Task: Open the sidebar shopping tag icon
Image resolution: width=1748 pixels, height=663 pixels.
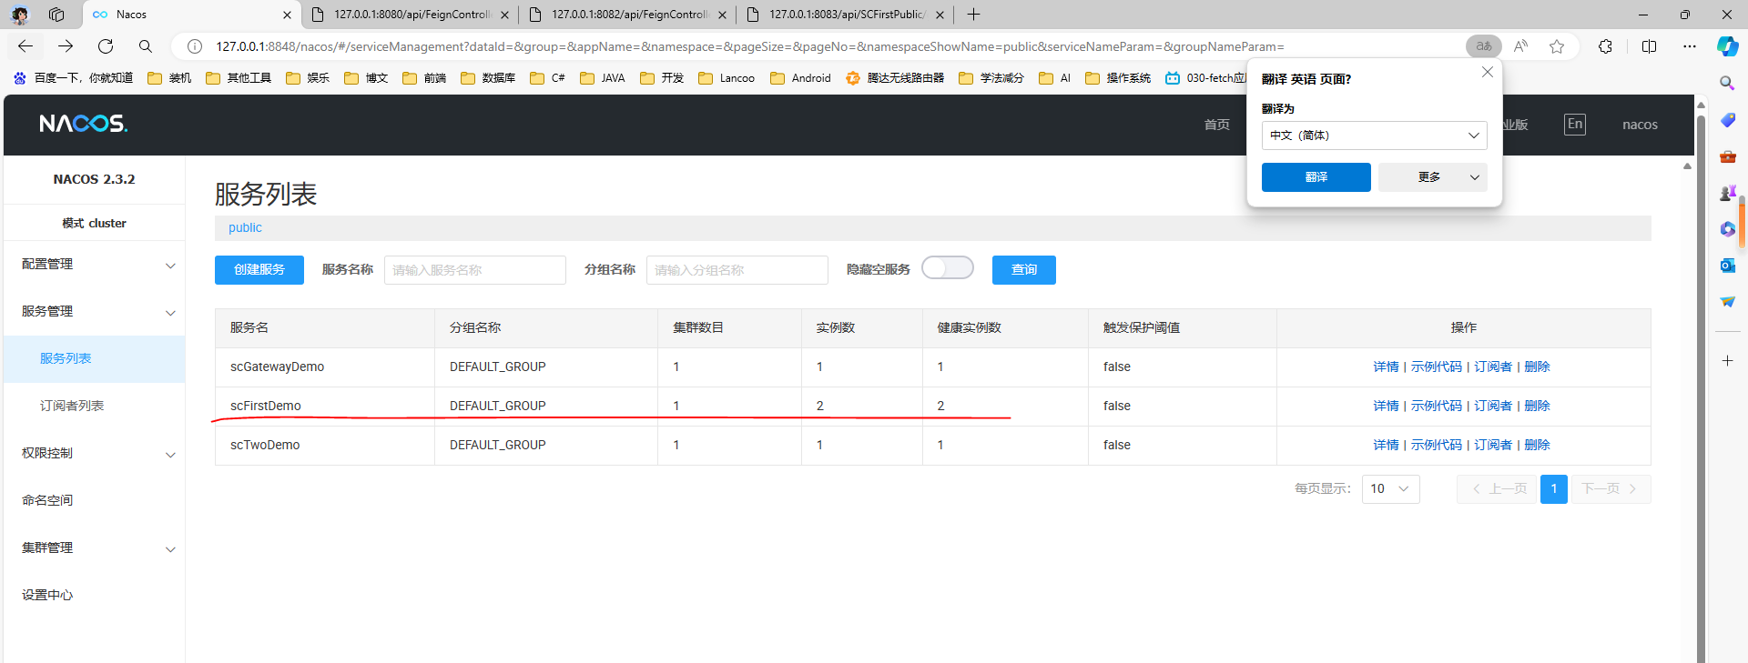Action: [1727, 120]
